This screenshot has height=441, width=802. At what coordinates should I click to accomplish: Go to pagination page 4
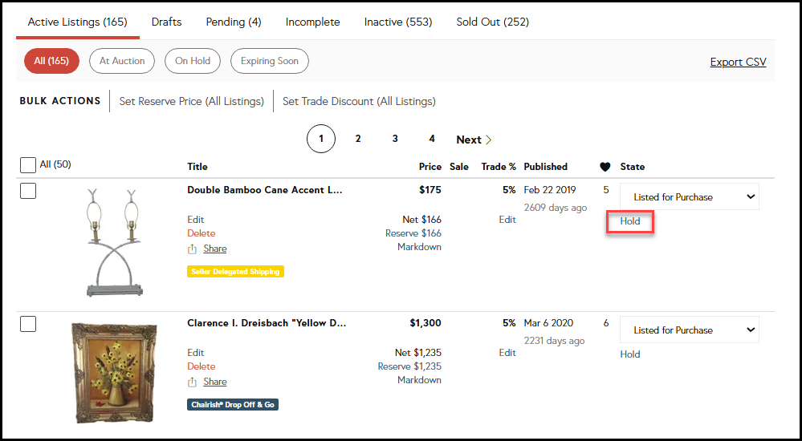432,139
